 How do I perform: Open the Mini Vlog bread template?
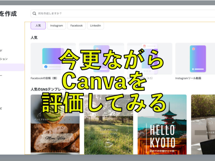tap(55, 124)
